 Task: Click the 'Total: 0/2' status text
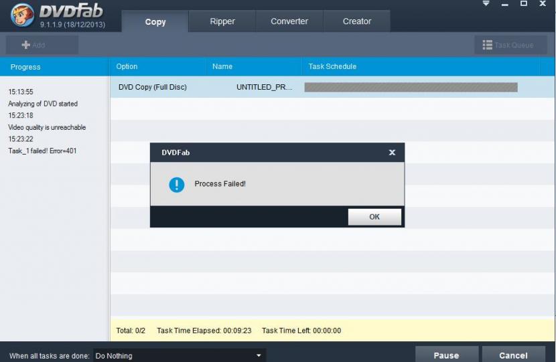click(131, 331)
